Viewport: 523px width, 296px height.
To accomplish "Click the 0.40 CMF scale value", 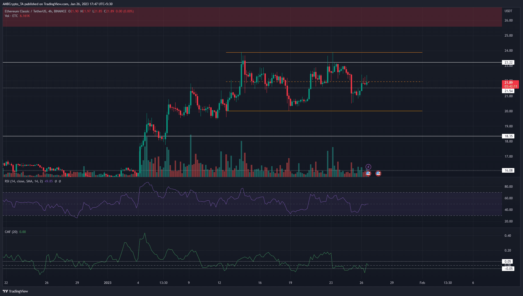I will 508,236.
